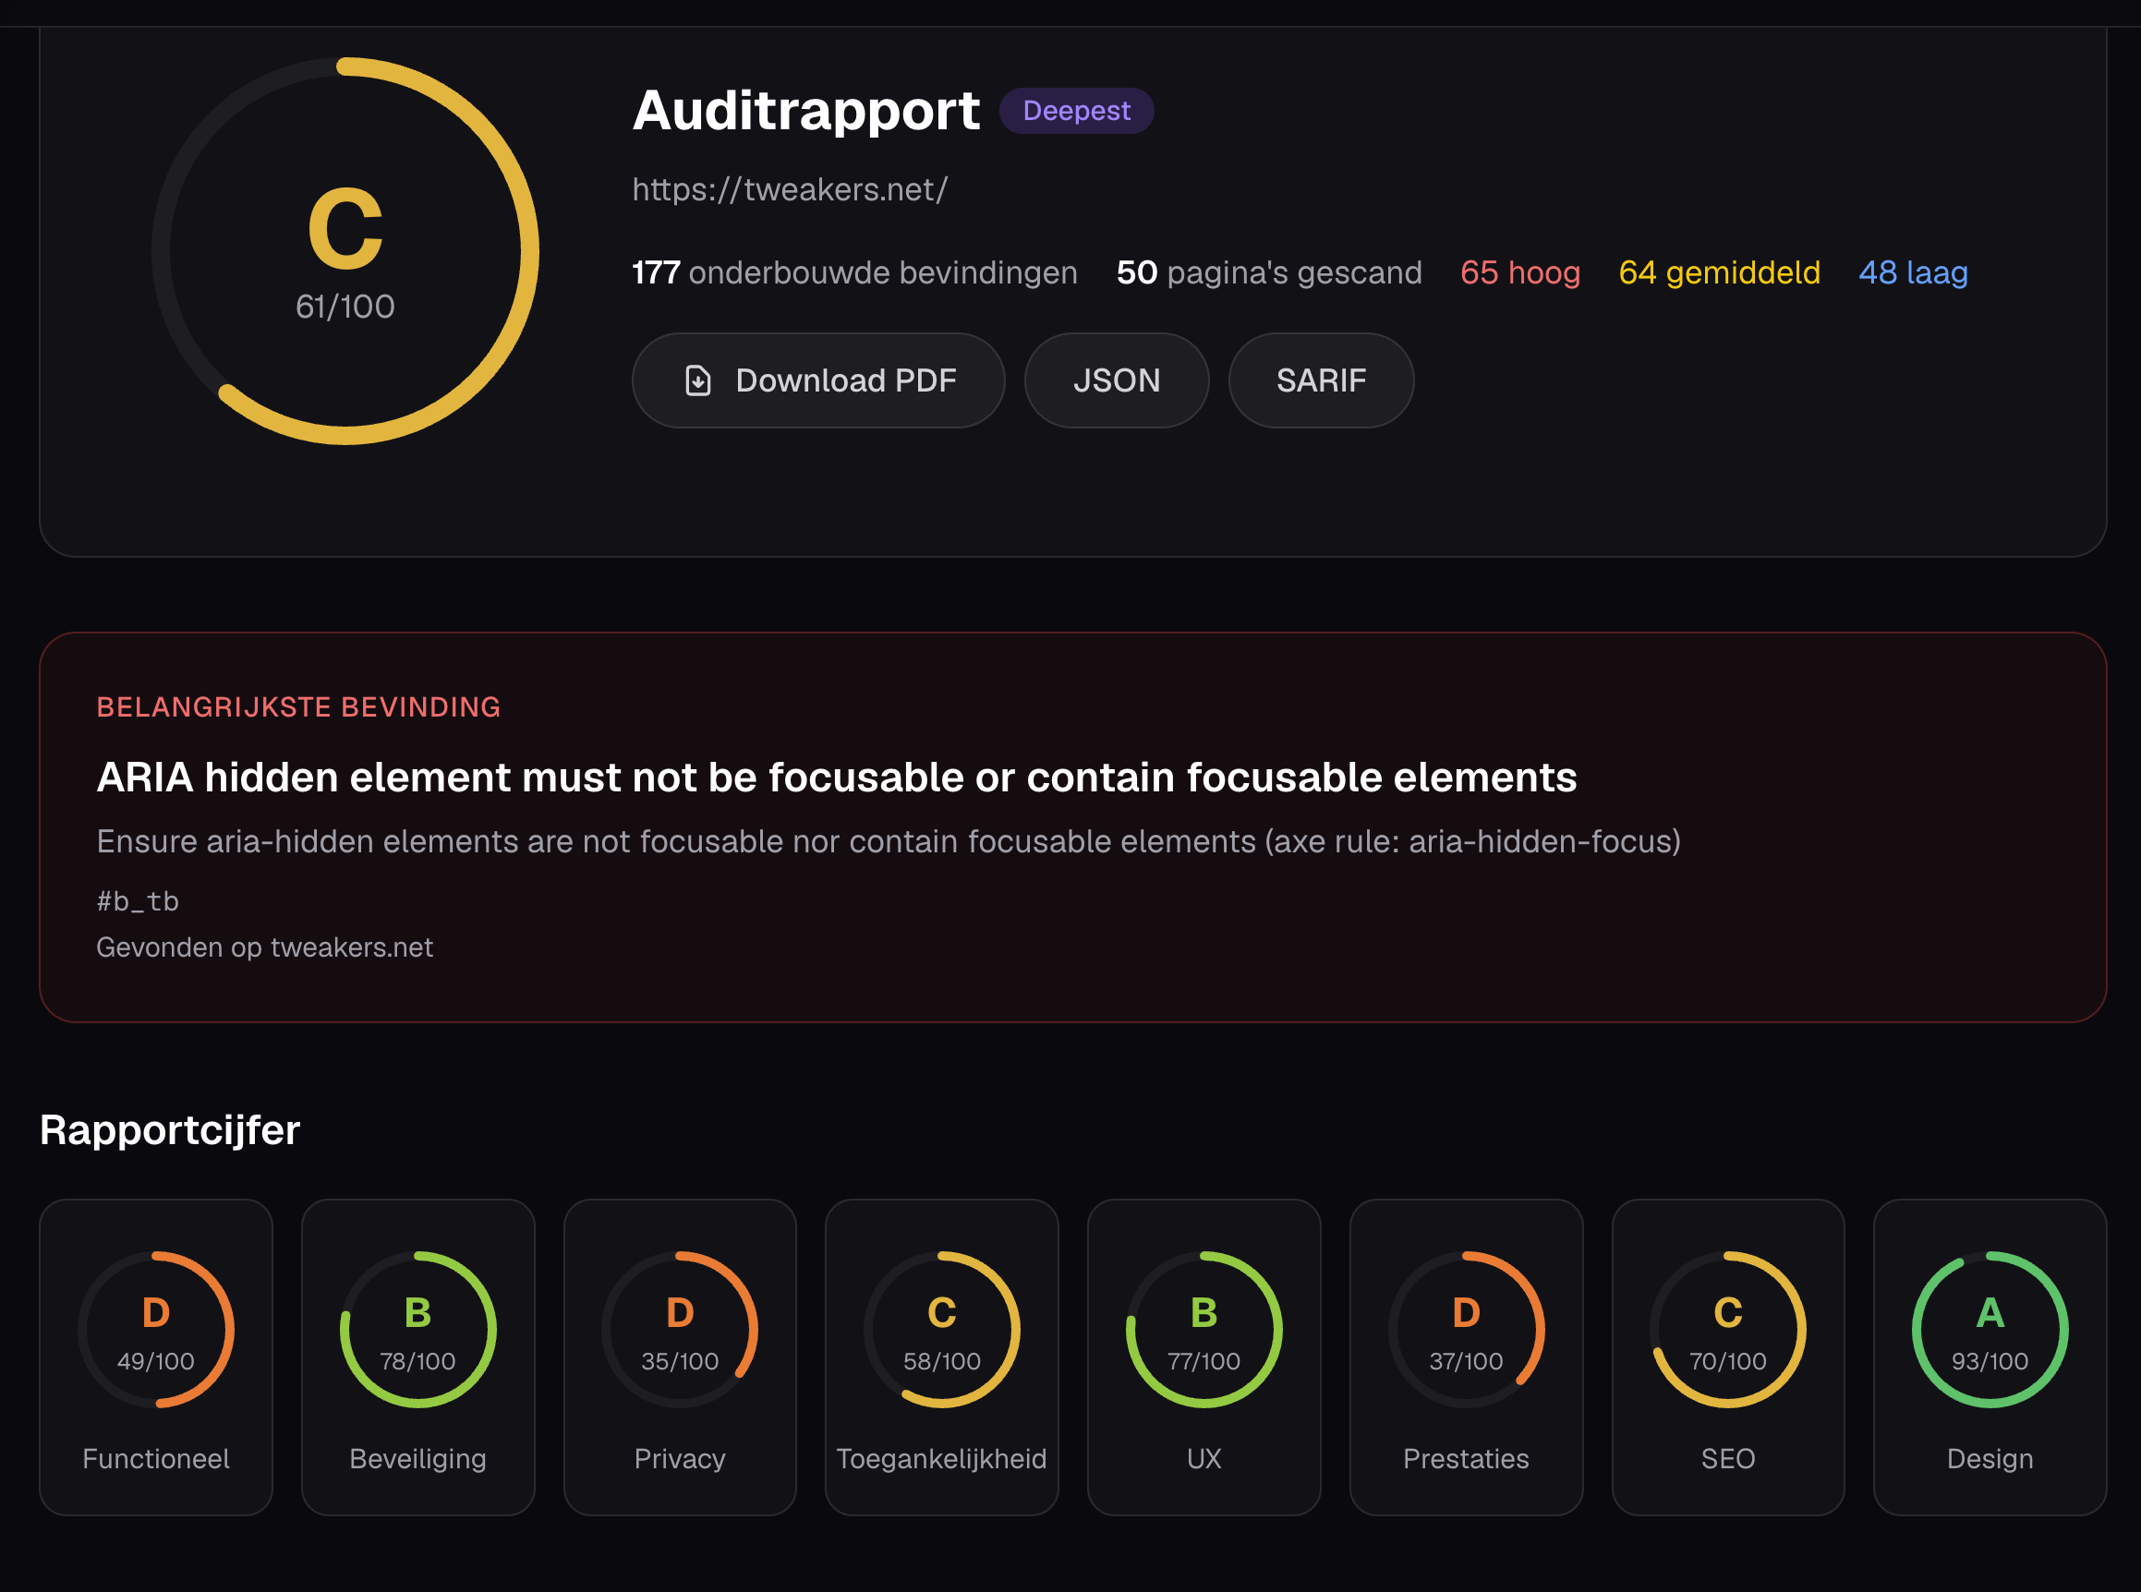Screen dimensions: 2141x1592
Task: Open the tweakers.net URL link
Action: coord(790,190)
